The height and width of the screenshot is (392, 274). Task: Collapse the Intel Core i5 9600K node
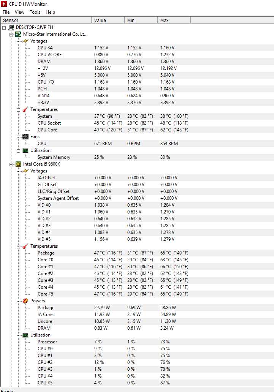(x=11, y=164)
